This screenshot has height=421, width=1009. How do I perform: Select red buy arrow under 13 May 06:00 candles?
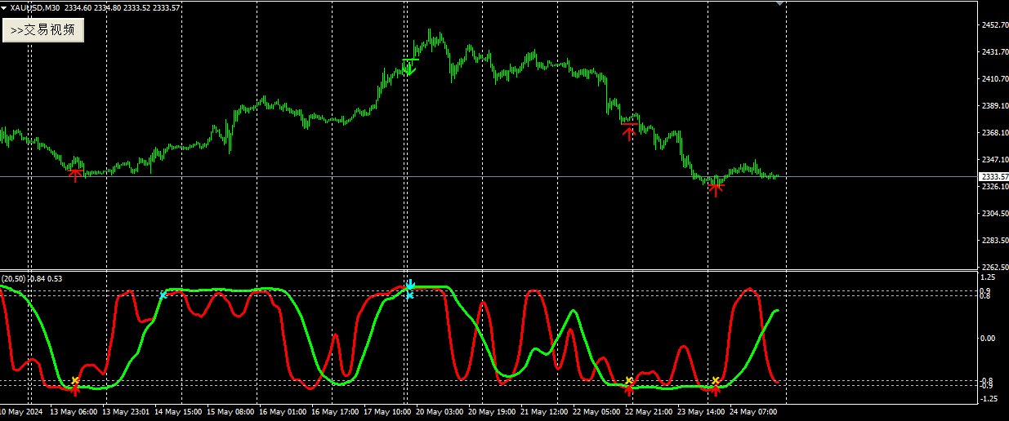[x=75, y=175]
